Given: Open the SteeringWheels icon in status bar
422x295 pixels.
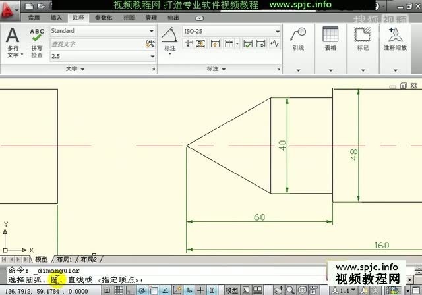Looking at the screenshot, I should click(302, 290).
